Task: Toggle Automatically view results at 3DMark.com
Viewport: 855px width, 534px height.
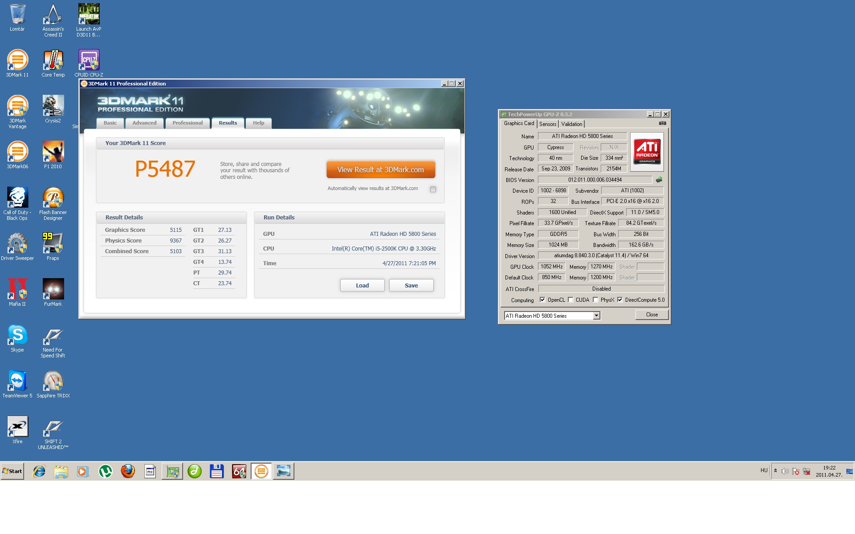Action: (433, 189)
